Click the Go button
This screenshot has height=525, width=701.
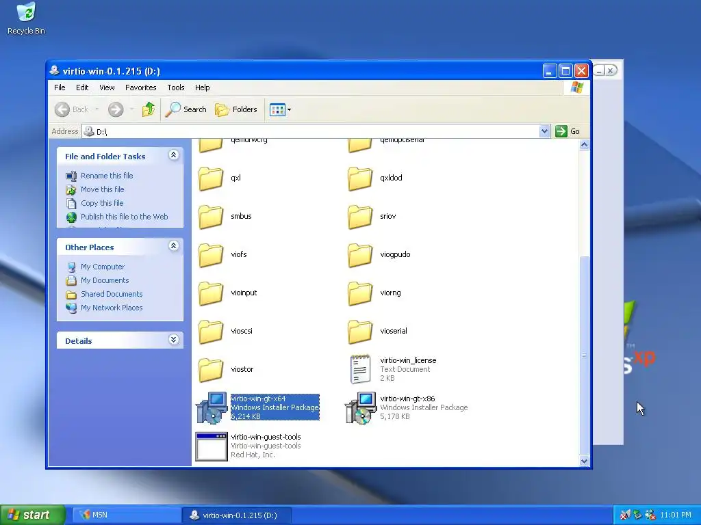coord(568,131)
